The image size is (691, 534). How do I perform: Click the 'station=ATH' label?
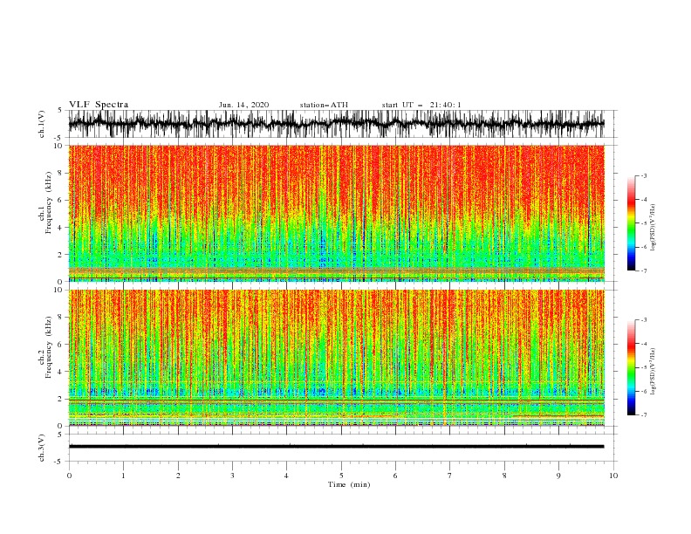pyautogui.click(x=324, y=105)
